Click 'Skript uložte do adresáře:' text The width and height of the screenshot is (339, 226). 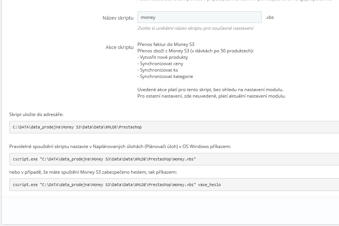[x=36, y=115]
